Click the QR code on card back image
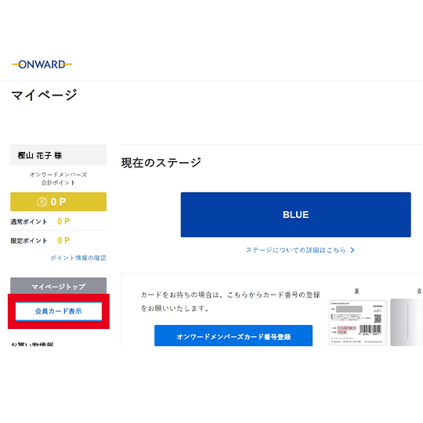Viewport: 423px width, 423px height. [x=378, y=318]
